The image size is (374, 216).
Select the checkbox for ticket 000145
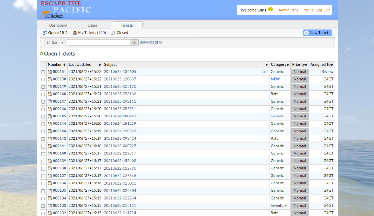click(43, 117)
